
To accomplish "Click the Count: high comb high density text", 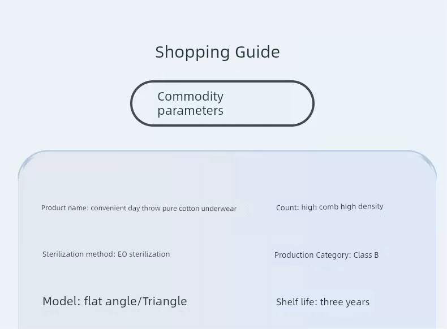I will pos(329,207).
